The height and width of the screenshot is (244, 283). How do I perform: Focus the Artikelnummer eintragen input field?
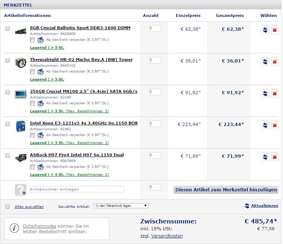(77, 189)
